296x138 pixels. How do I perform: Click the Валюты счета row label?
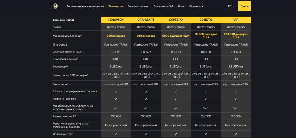pos(61,84)
